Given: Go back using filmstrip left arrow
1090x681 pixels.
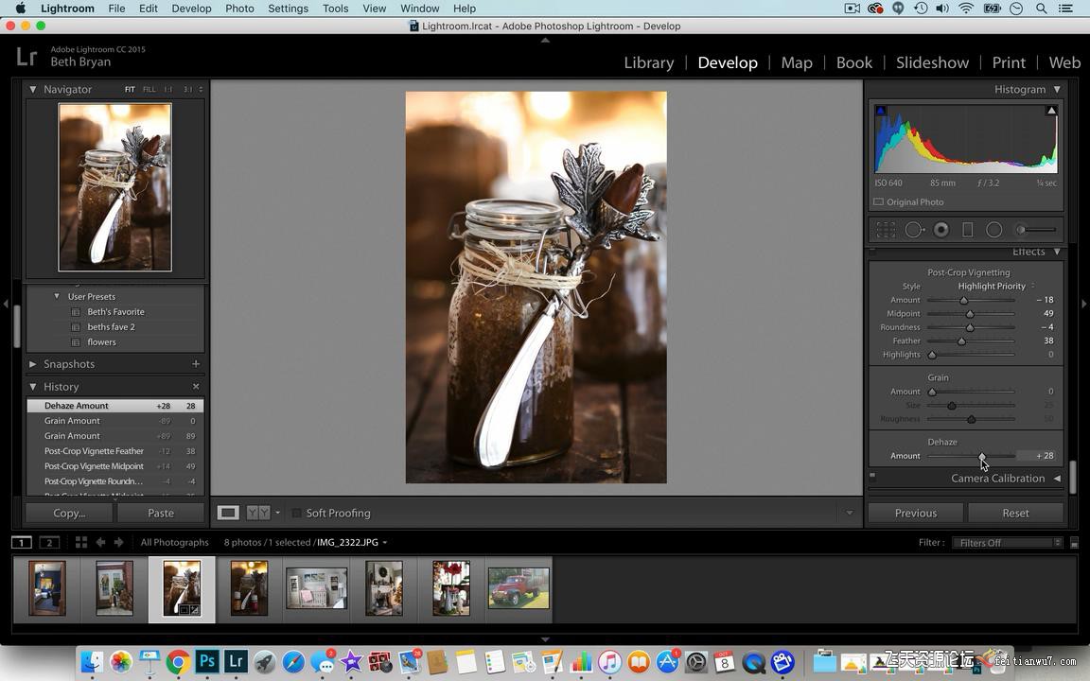Looking at the screenshot, I should click(x=100, y=542).
